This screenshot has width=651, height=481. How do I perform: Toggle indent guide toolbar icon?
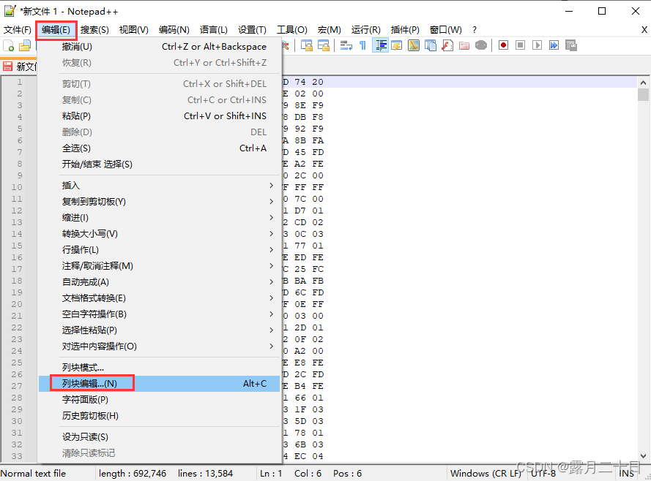click(380, 45)
